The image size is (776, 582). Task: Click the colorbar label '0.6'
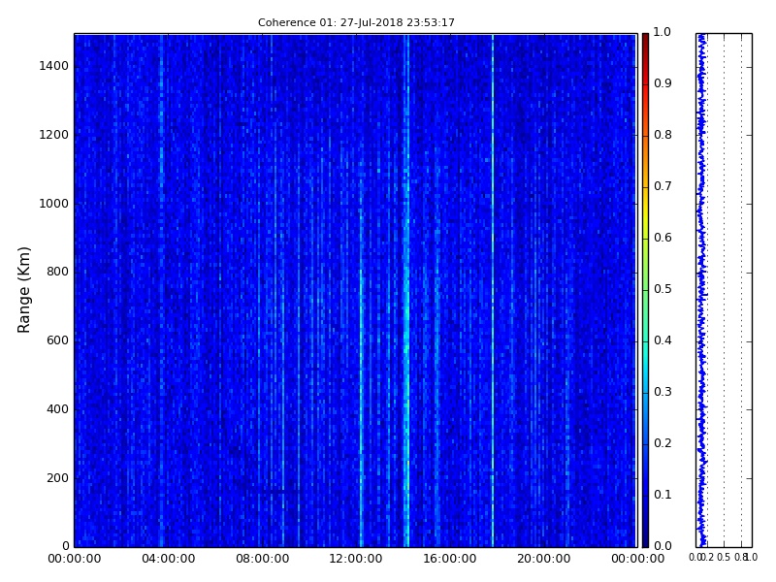pyautogui.click(x=663, y=238)
